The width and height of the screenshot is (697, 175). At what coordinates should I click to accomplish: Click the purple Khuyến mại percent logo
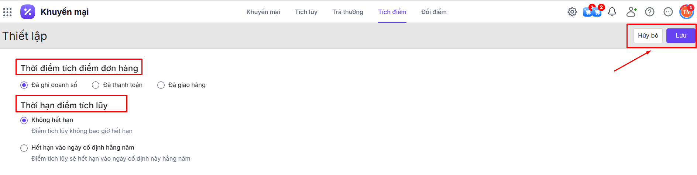pyautogui.click(x=28, y=12)
